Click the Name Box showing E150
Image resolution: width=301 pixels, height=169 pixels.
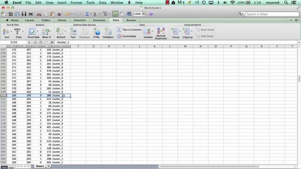click(x=14, y=42)
